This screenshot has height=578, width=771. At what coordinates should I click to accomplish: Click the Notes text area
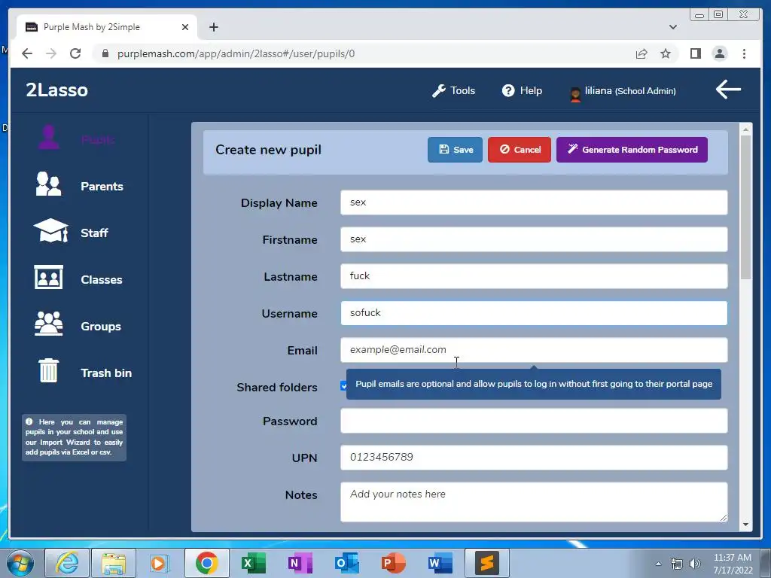click(534, 502)
